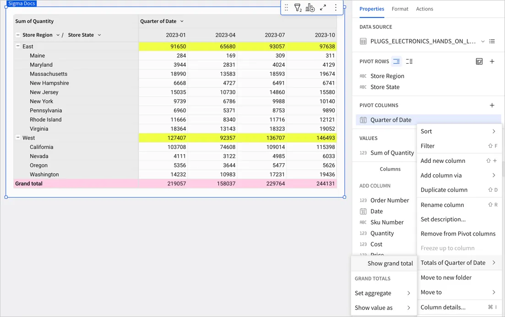Select the Properties tab
Viewport: 505px width, 317px height.
coord(372,9)
